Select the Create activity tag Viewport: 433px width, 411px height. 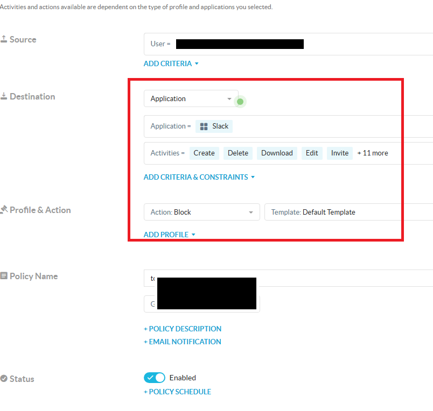click(x=204, y=153)
